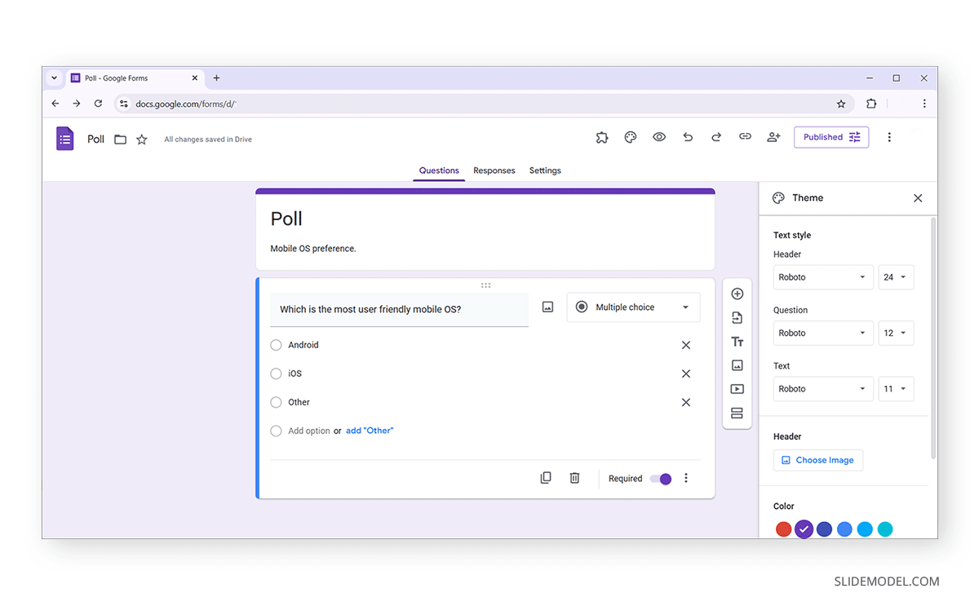Open the Settings tab
The height and width of the screenshot is (606, 979).
point(545,170)
